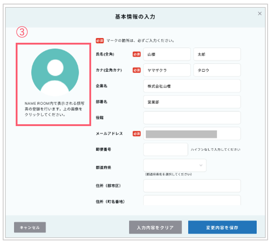Select the kana given name field タロウ
Image resolution: width=273 pixels, height=244 pixels.
coord(217,70)
